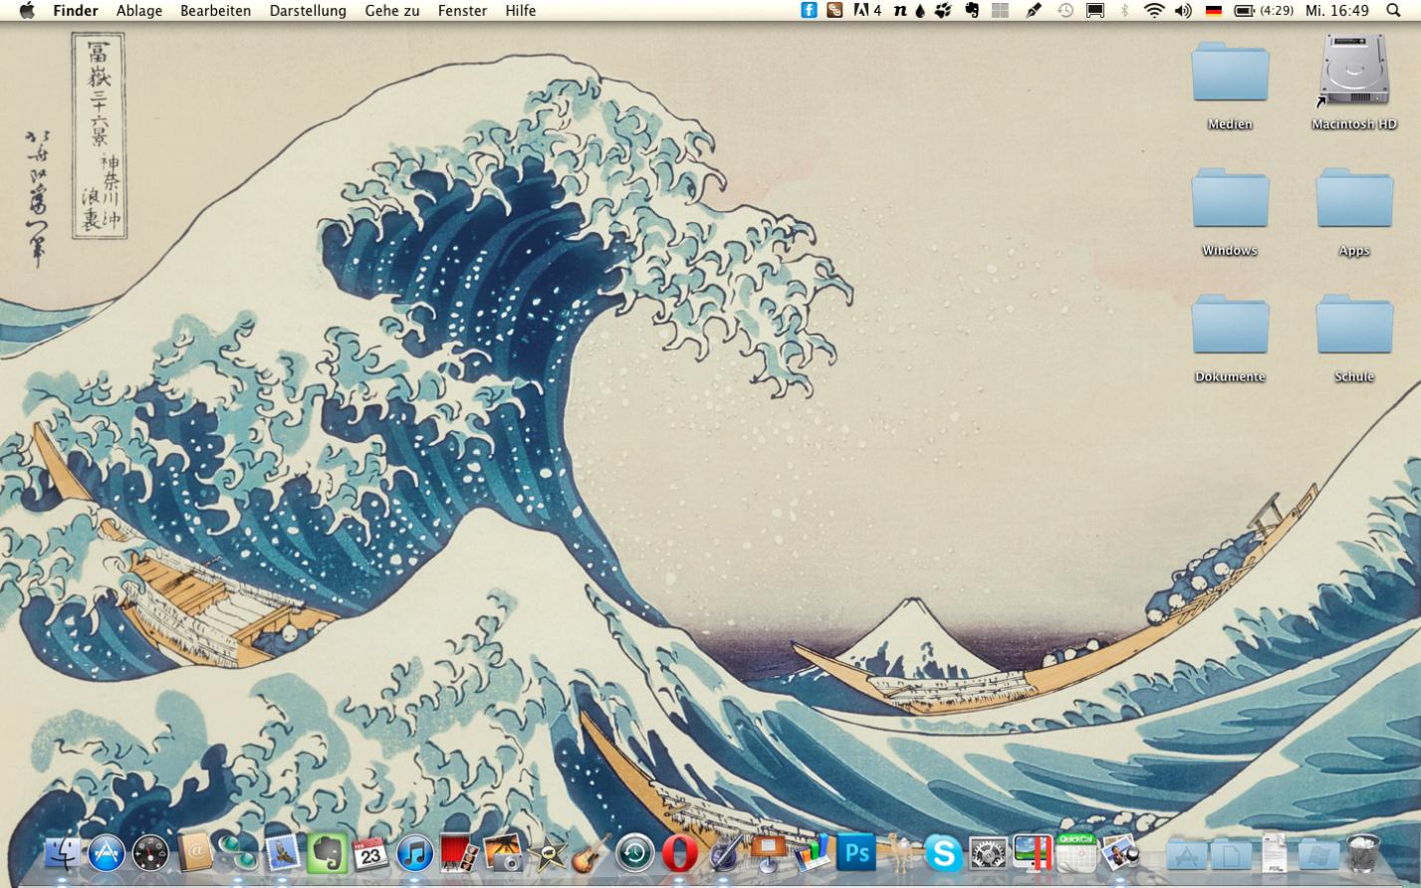Open Evernote from the dock
This screenshot has height=888, width=1421.
327,853
